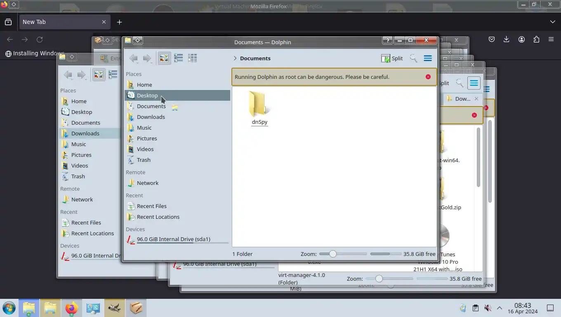Open hamburger menu in the background Downloads Dolphin window

(x=474, y=83)
